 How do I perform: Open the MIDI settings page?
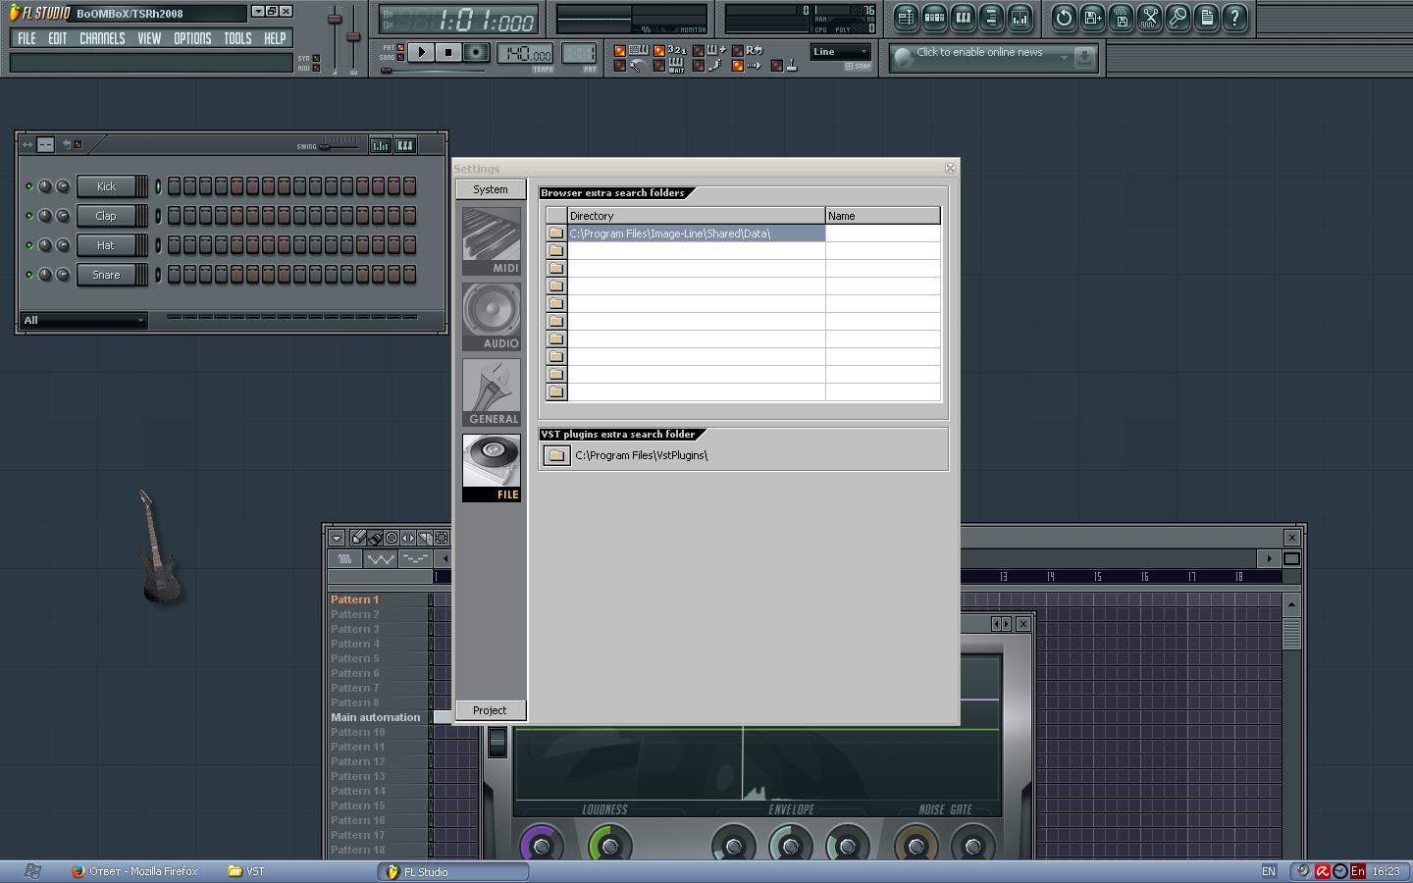[492, 240]
